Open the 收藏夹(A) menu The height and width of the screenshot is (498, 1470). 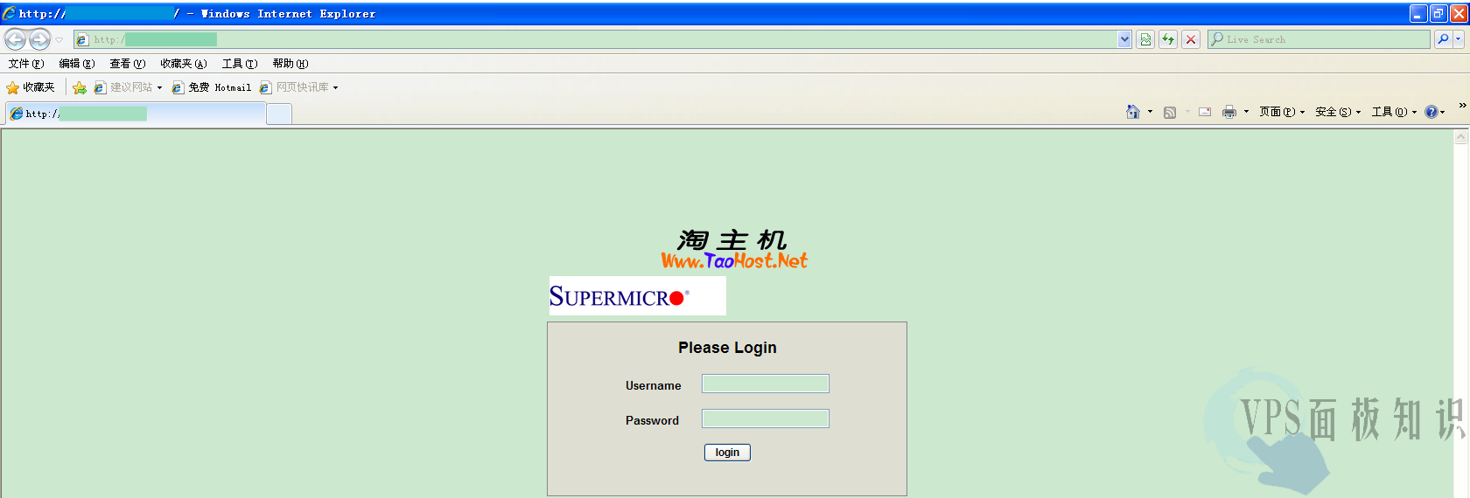pyautogui.click(x=184, y=64)
